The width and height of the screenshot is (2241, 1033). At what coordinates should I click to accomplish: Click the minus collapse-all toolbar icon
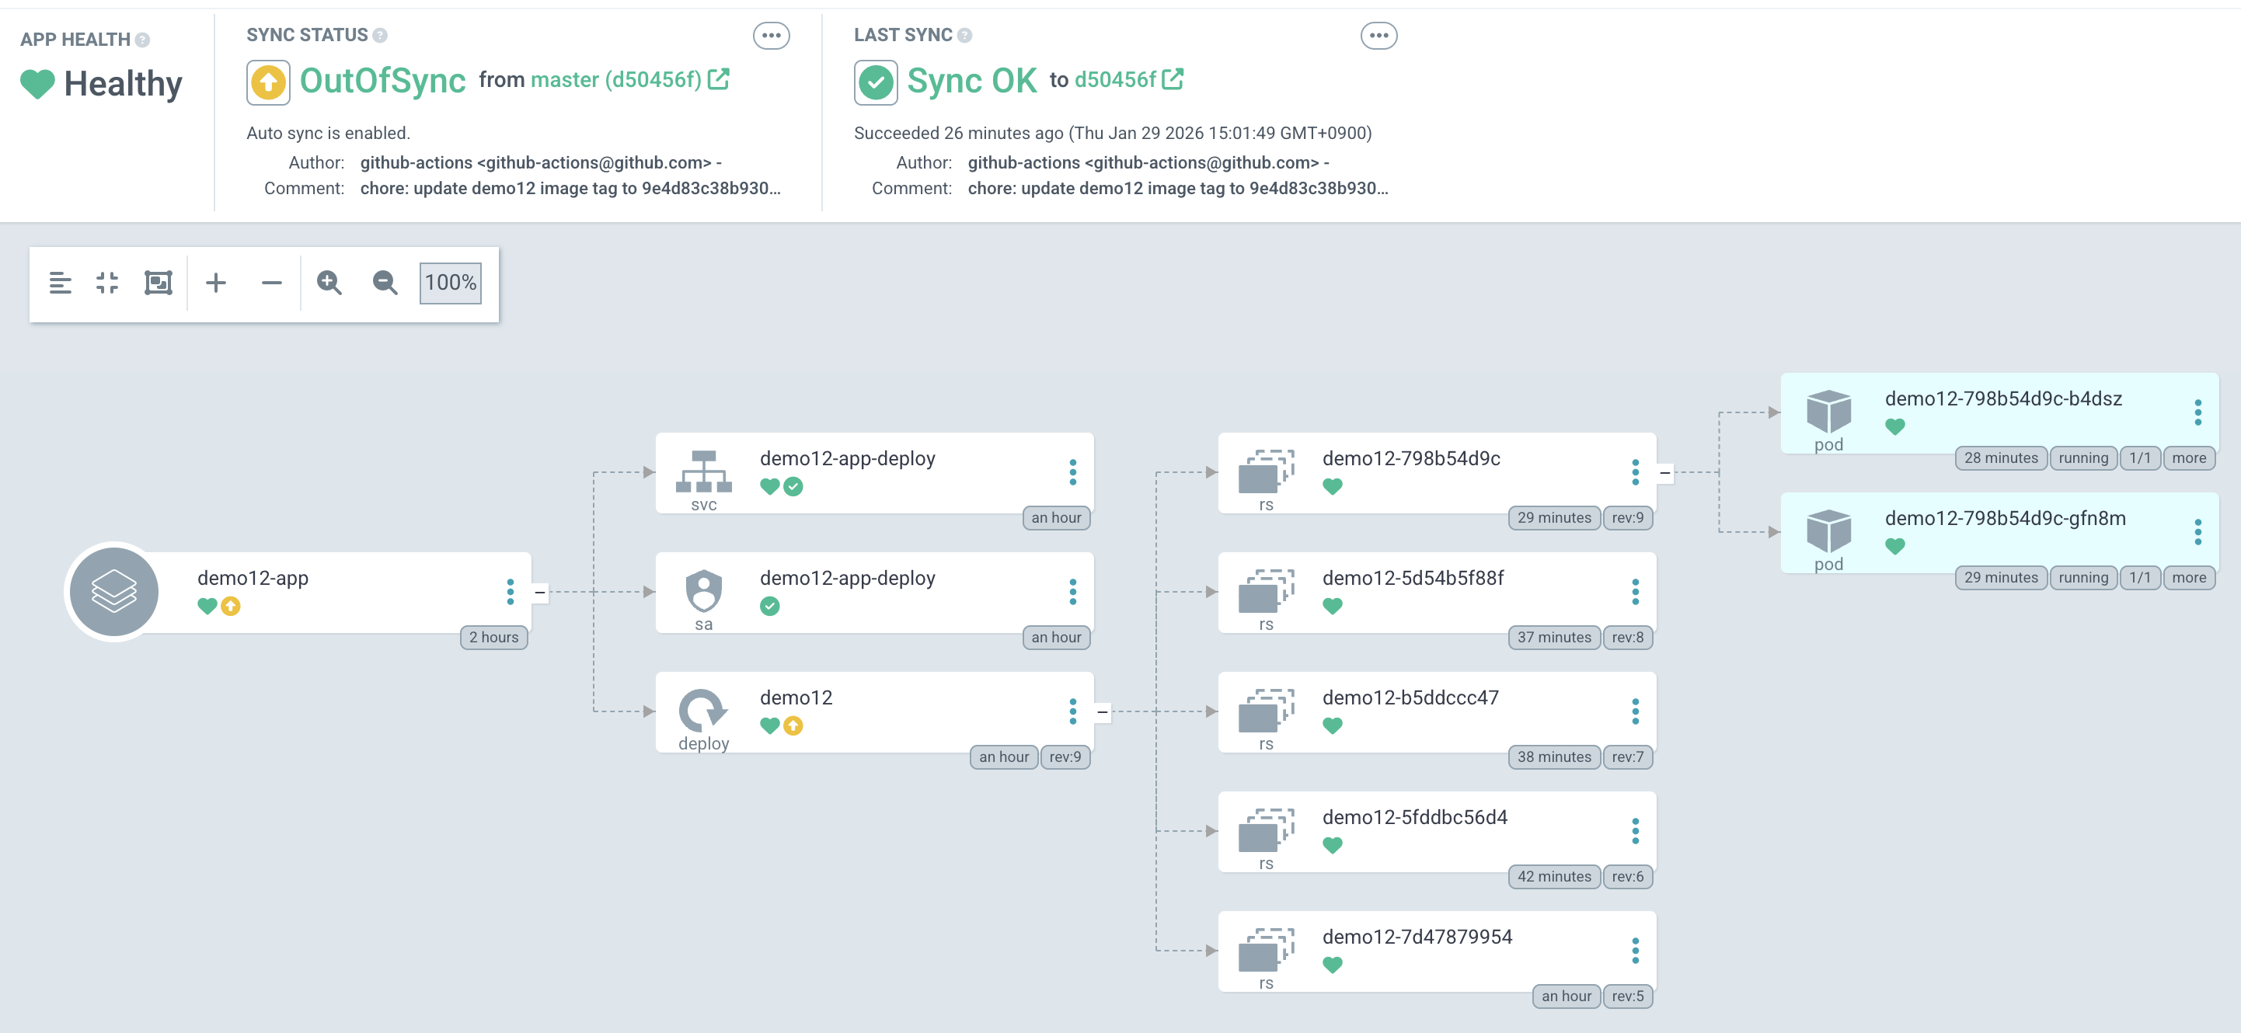271,283
